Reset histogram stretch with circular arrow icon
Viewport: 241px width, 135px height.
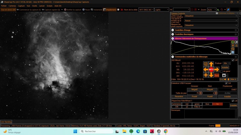(x=233, y=49)
